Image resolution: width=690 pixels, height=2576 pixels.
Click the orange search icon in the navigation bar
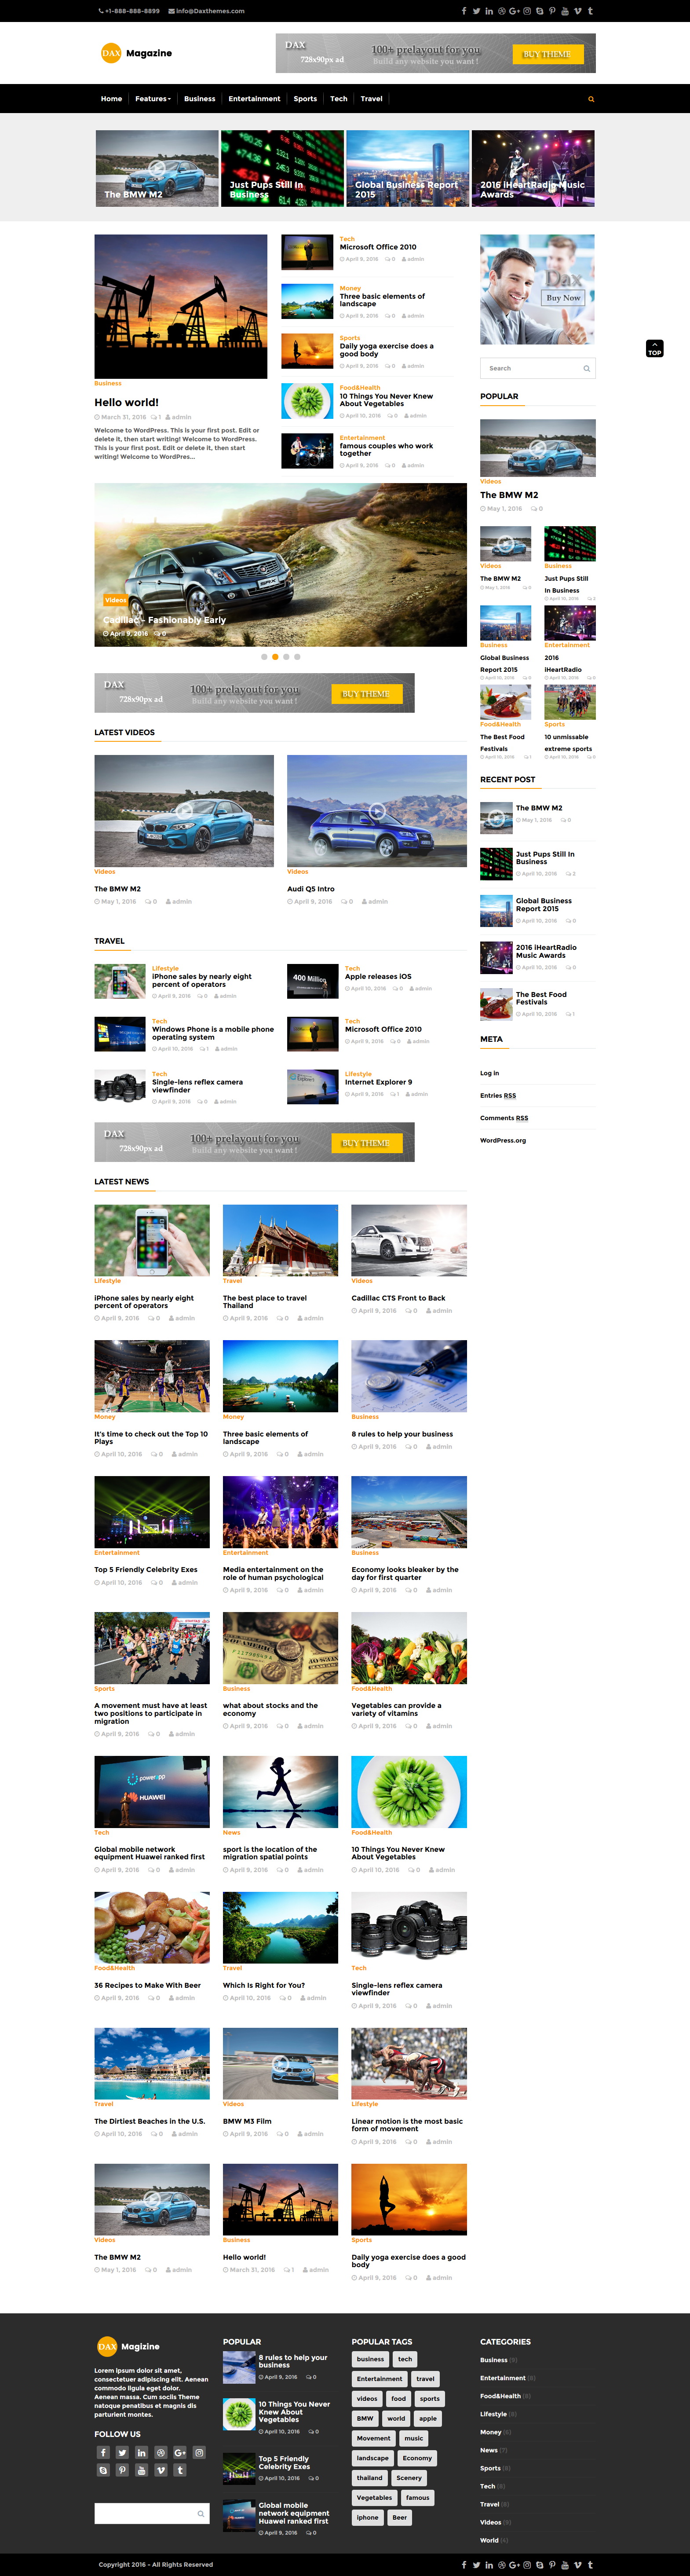tap(591, 99)
